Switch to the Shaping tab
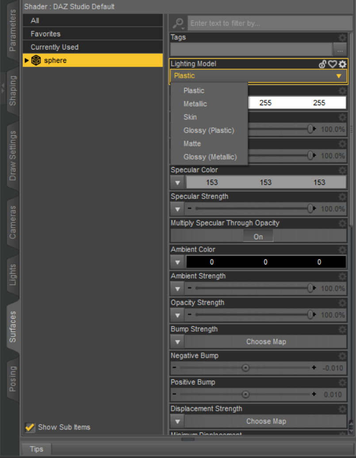This screenshot has height=458, width=356. (12, 91)
